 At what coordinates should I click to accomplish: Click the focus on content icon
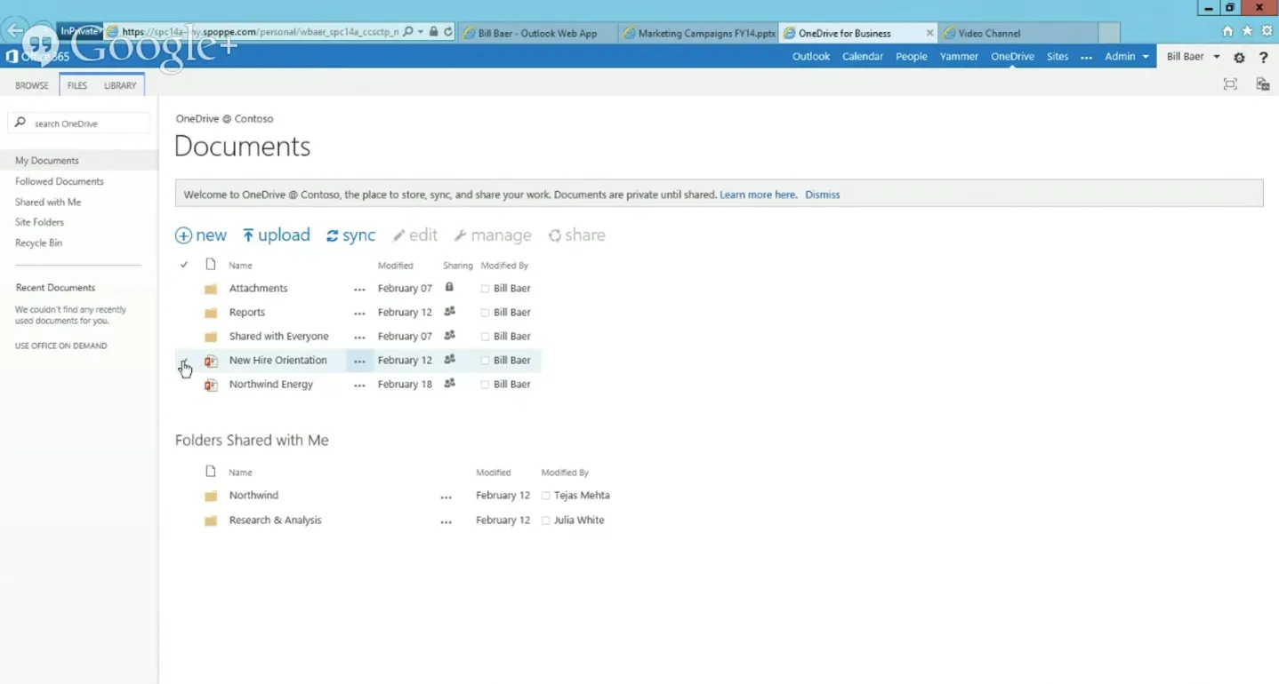(1230, 84)
